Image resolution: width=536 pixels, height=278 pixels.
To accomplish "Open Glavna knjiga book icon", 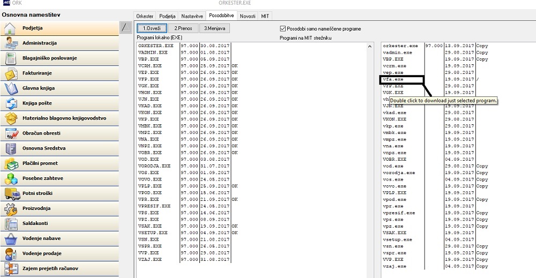I will pyautogui.click(x=11, y=88).
